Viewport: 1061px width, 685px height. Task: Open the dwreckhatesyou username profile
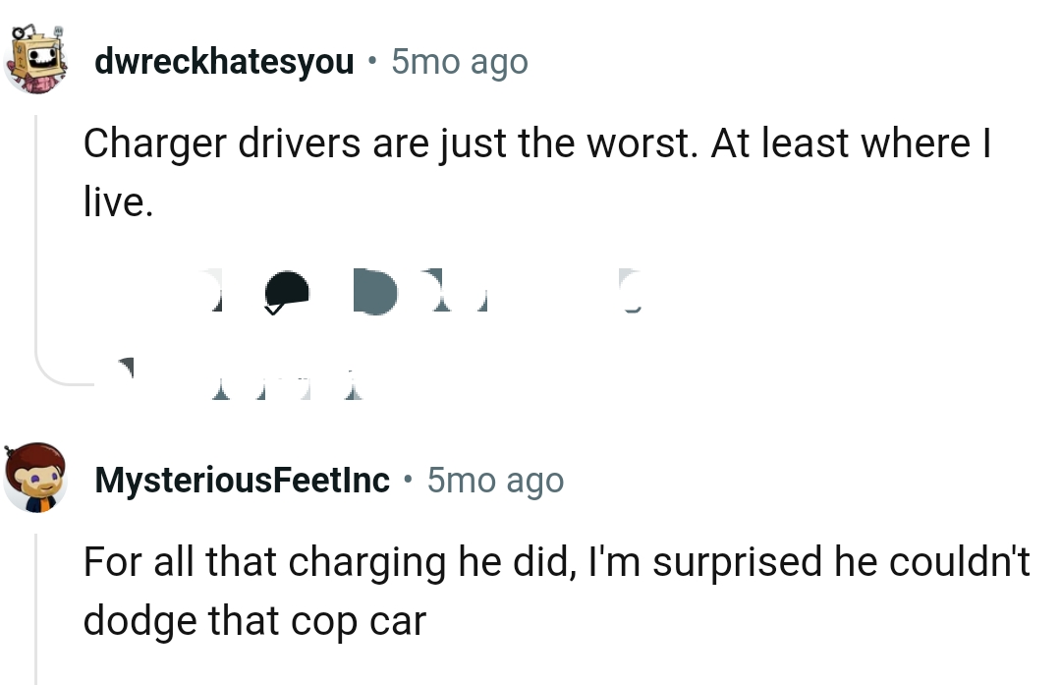[x=224, y=62]
